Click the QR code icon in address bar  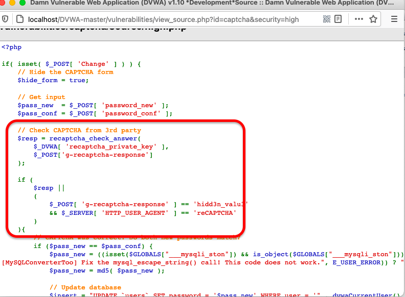tap(327, 19)
